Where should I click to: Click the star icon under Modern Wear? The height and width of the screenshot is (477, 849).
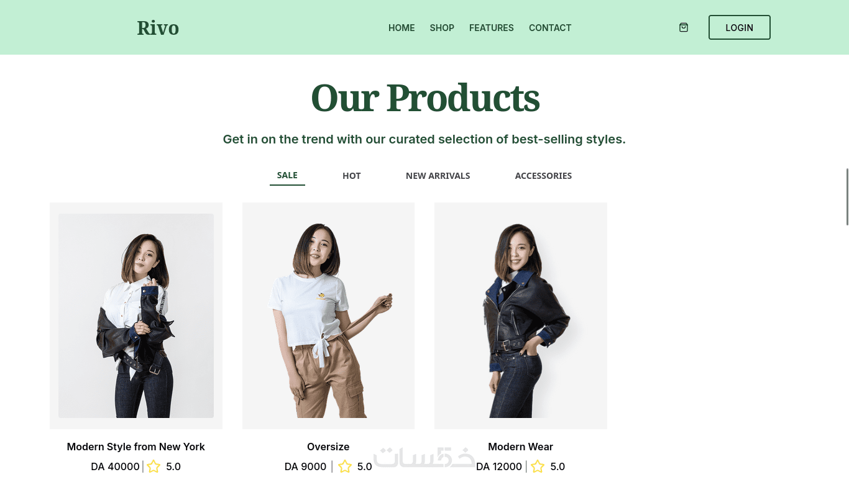click(x=538, y=466)
